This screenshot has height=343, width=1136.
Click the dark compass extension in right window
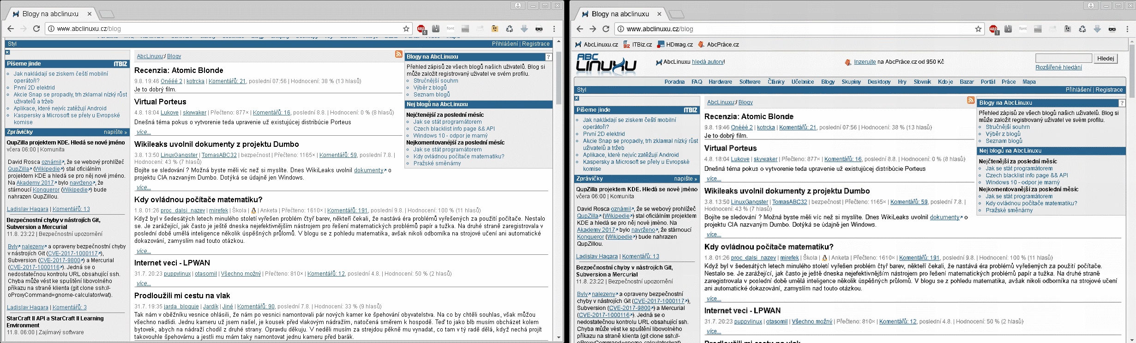[1008, 29]
